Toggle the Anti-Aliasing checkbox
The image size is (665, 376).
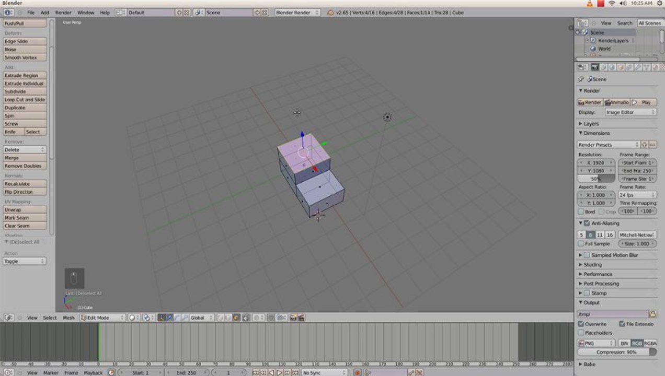[x=587, y=223]
